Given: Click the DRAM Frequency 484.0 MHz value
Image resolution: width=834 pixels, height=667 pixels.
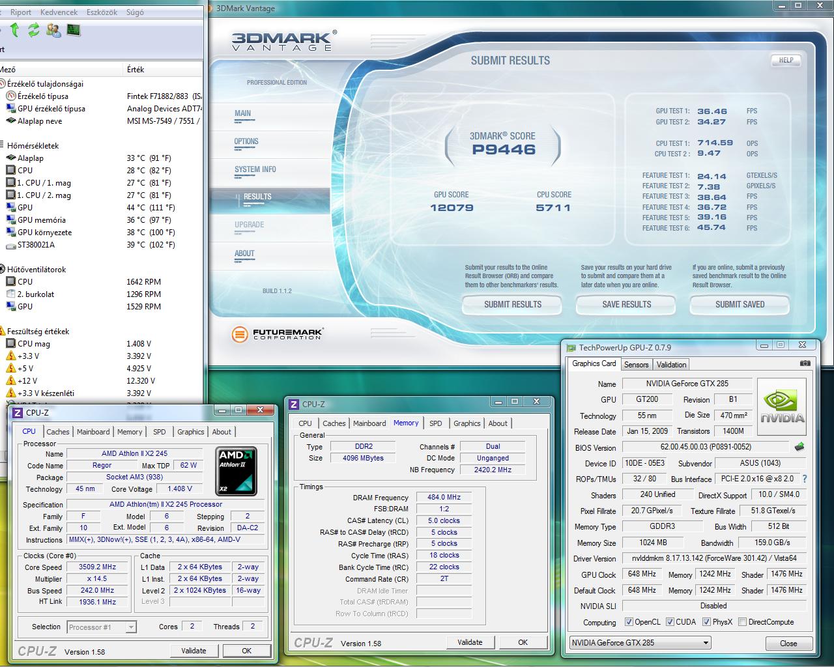Looking at the screenshot, I should coord(444,497).
